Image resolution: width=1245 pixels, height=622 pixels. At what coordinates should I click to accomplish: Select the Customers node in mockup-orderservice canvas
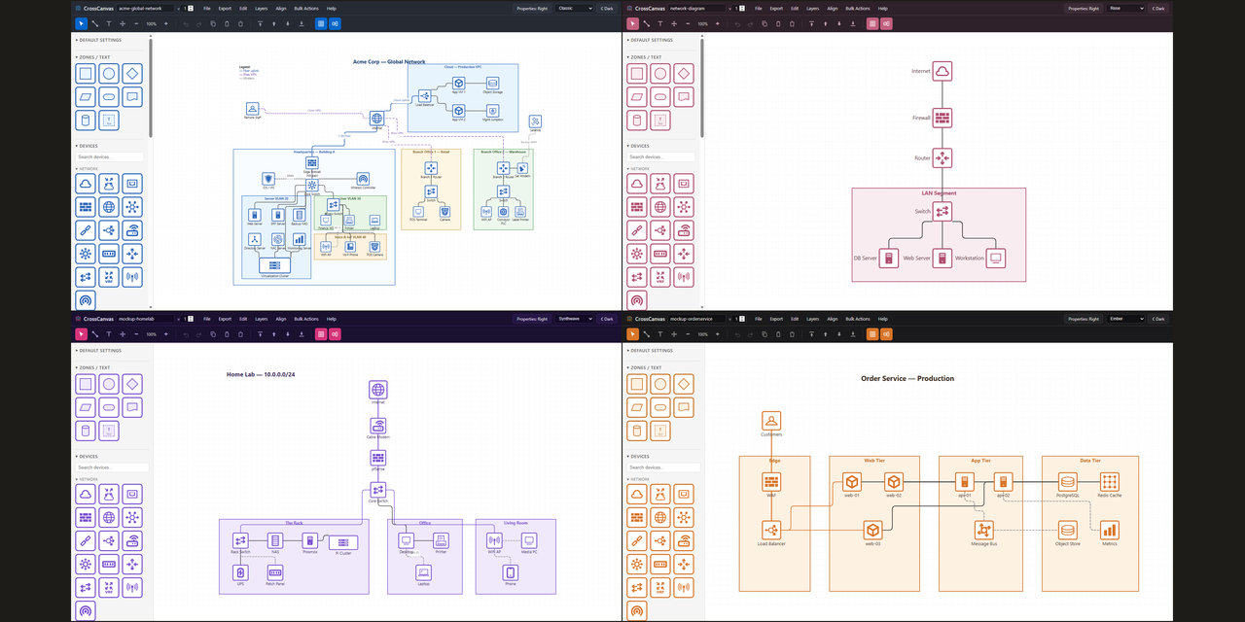pyautogui.click(x=771, y=421)
